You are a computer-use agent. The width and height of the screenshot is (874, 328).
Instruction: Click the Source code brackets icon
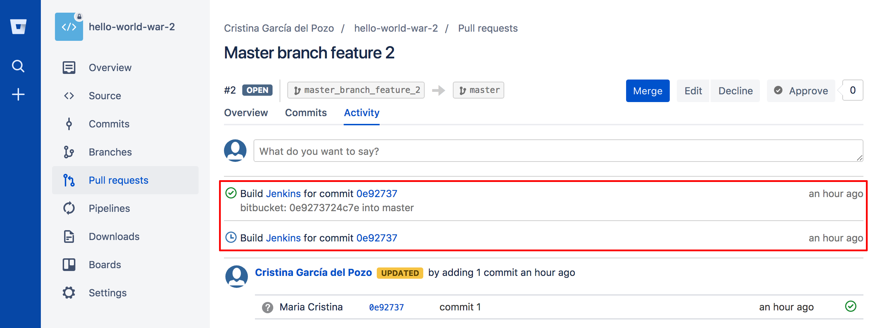[69, 96]
